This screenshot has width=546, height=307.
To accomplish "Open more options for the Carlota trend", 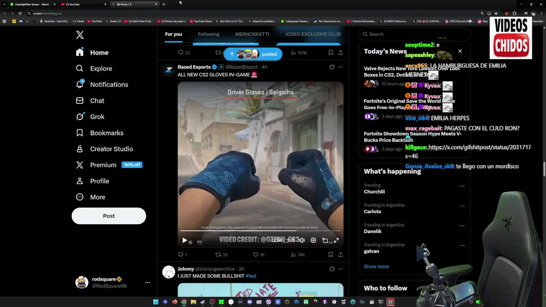I will tap(462, 206).
